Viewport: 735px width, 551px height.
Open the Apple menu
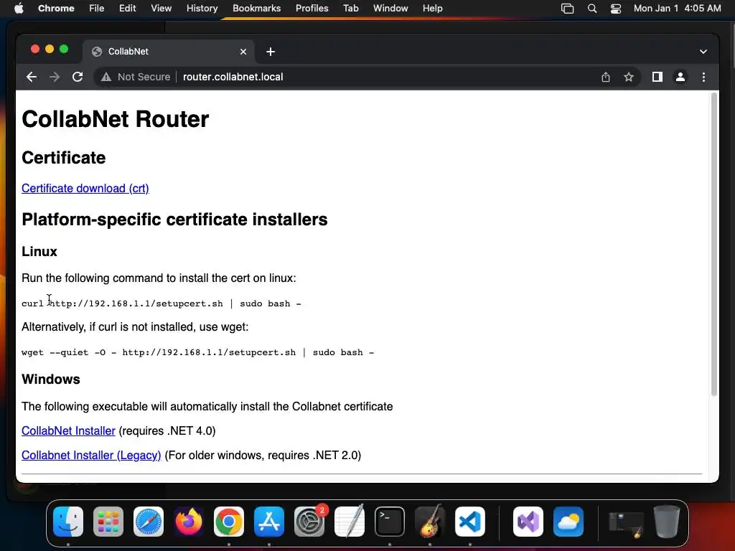click(19, 9)
